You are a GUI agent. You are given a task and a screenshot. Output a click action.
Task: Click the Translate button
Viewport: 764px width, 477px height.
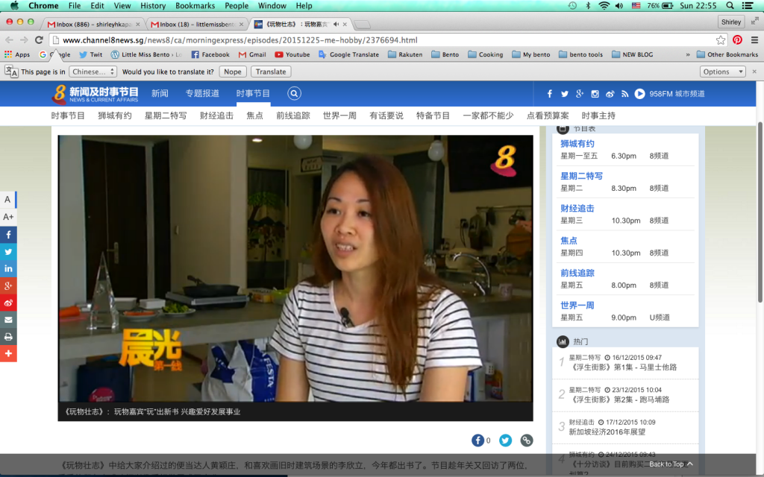271,72
